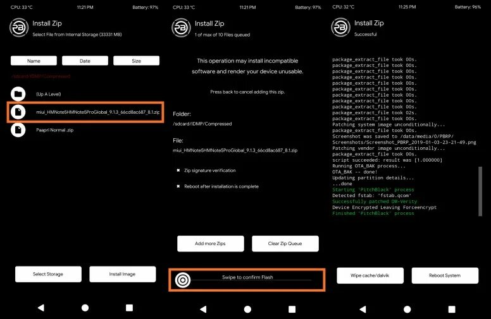Tap home circle button on middle screen
The width and height of the screenshot is (491, 319).
(x=247, y=310)
